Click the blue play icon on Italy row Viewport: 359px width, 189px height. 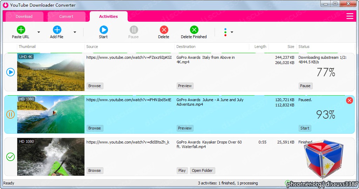pyautogui.click(x=11, y=72)
